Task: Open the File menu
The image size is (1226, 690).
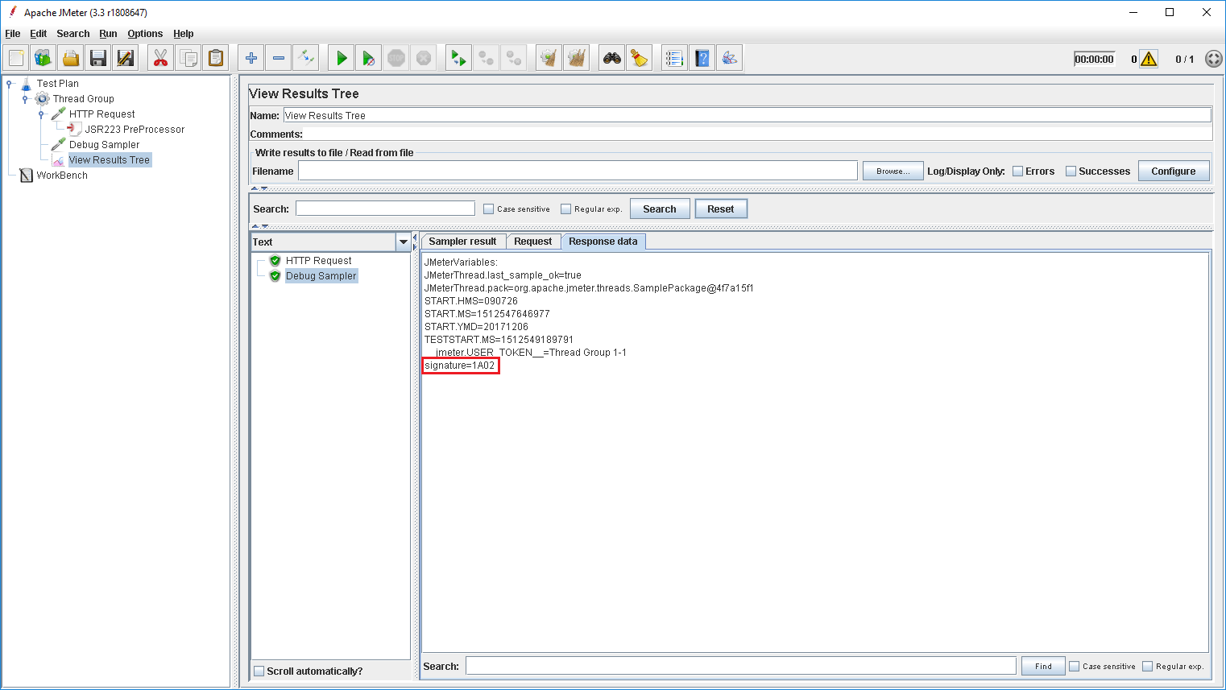Action: pyautogui.click(x=13, y=34)
